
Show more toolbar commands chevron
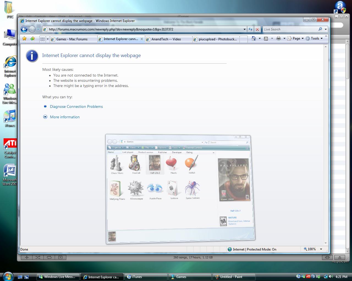326,36
